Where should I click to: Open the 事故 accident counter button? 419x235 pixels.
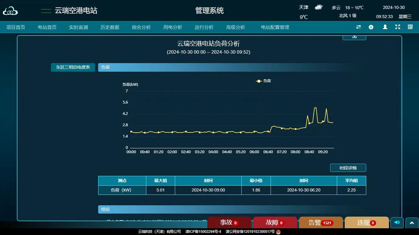click(229, 222)
